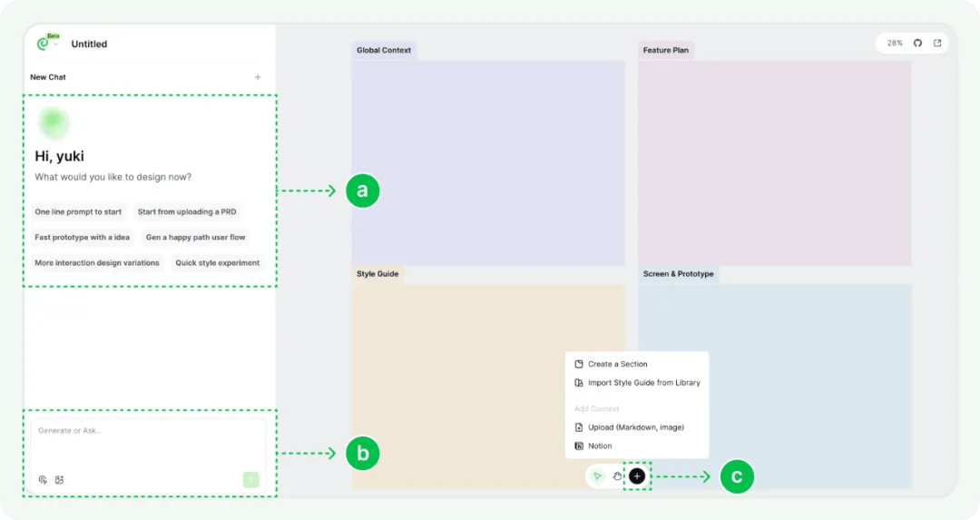The height and width of the screenshot is (520, 980).
Task: Click 'Start from uploading a PRD' chip
Action: [x=187, y=212]
